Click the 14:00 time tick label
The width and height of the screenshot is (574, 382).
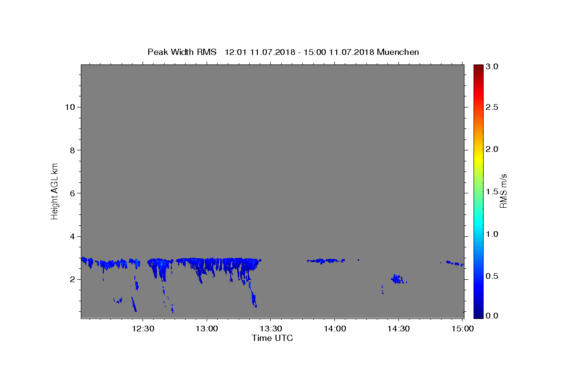334,329
